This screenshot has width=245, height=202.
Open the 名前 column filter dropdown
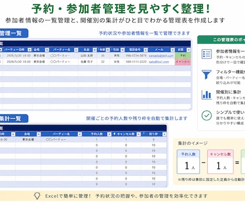(x=95, y=50)
